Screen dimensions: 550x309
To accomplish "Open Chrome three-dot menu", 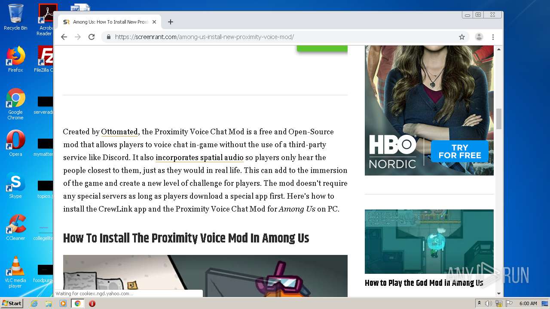I will tap(493, 37).
